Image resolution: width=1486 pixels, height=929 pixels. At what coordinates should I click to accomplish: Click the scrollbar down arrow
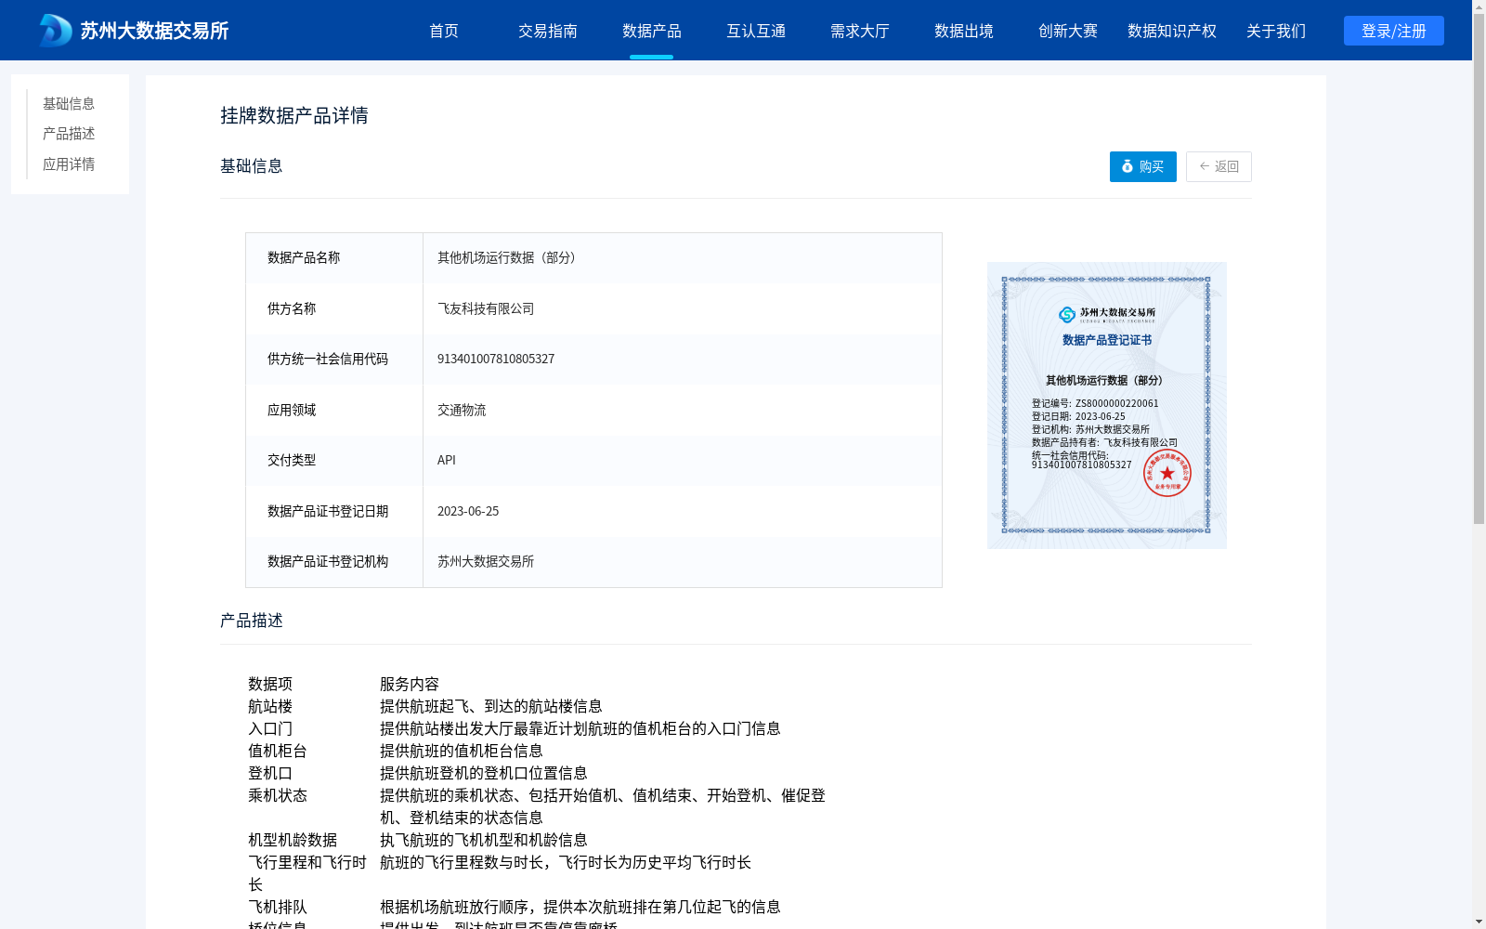pyautogui.click(x=1479, y=922)
